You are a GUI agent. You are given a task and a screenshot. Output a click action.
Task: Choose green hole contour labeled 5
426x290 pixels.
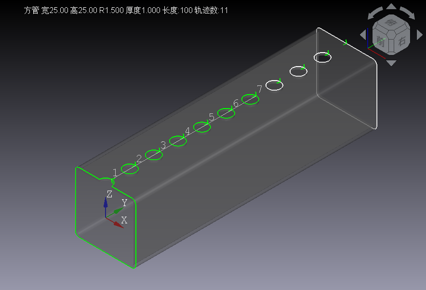226,113
